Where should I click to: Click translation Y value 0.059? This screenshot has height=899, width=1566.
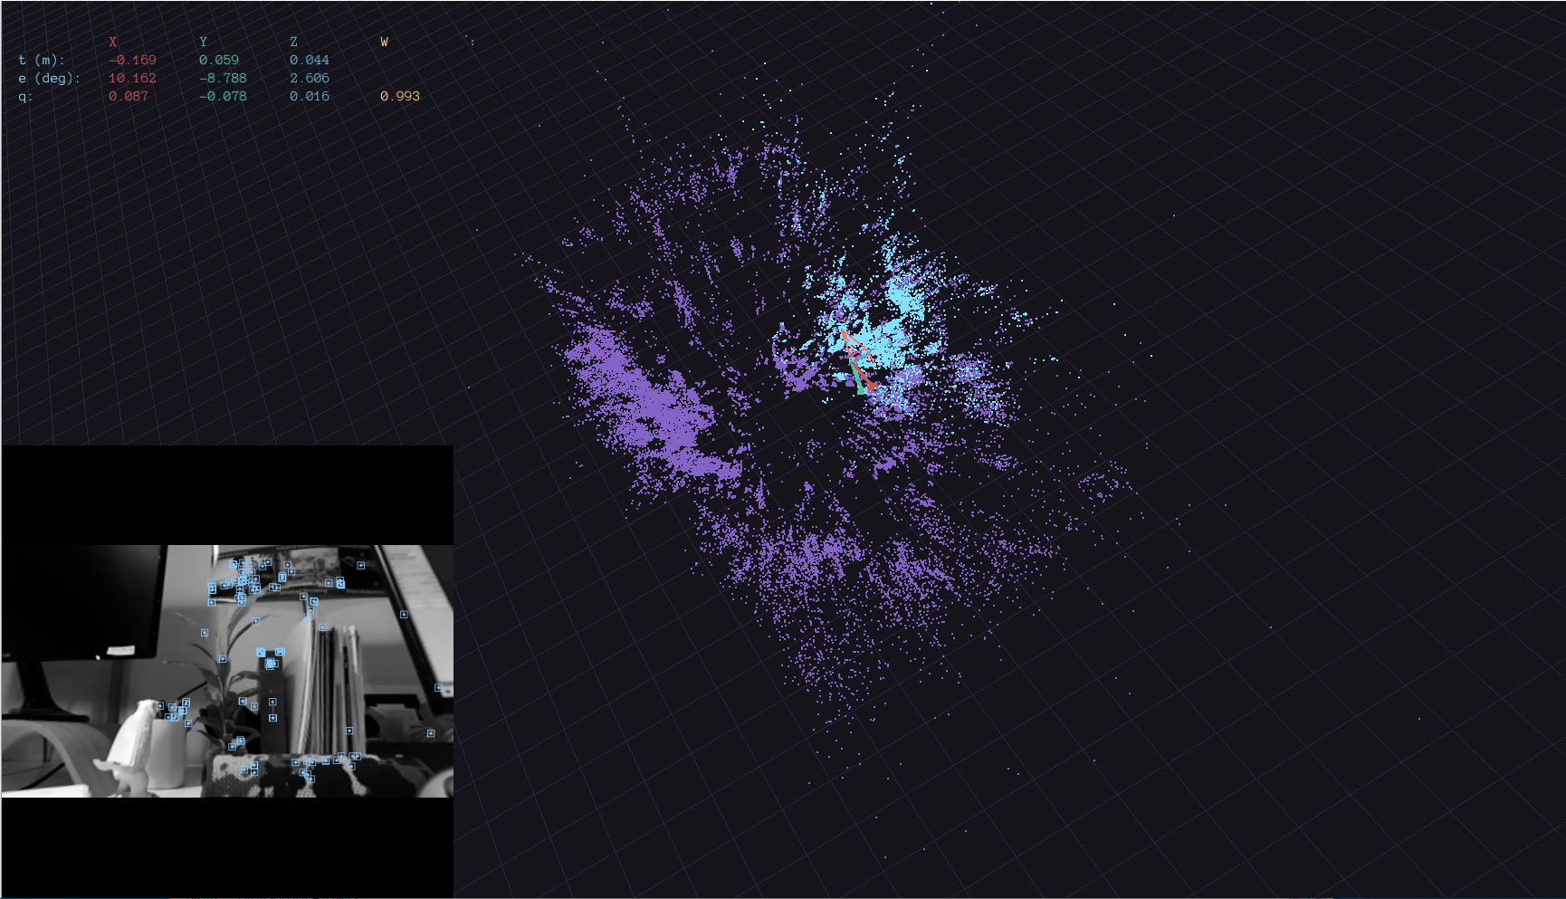(219, 61)
